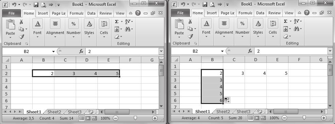Cut selection using scissors icon in left window
335x124 pixels.
[x=21, y=22]
